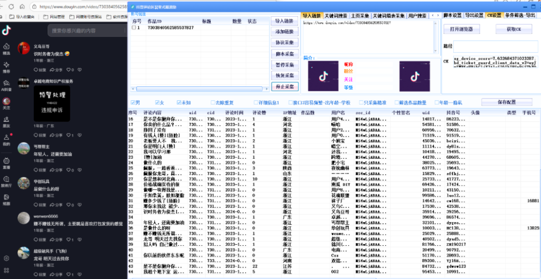The image size is (541, 279).
Task: Open 华创玩具's avatar
Action: point(24,183)
